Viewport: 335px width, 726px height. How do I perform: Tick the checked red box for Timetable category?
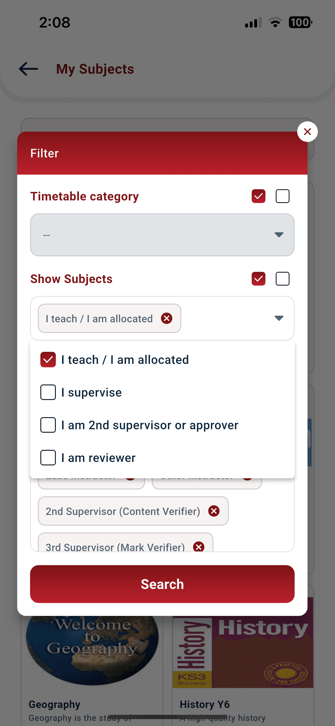coord(259,196)
